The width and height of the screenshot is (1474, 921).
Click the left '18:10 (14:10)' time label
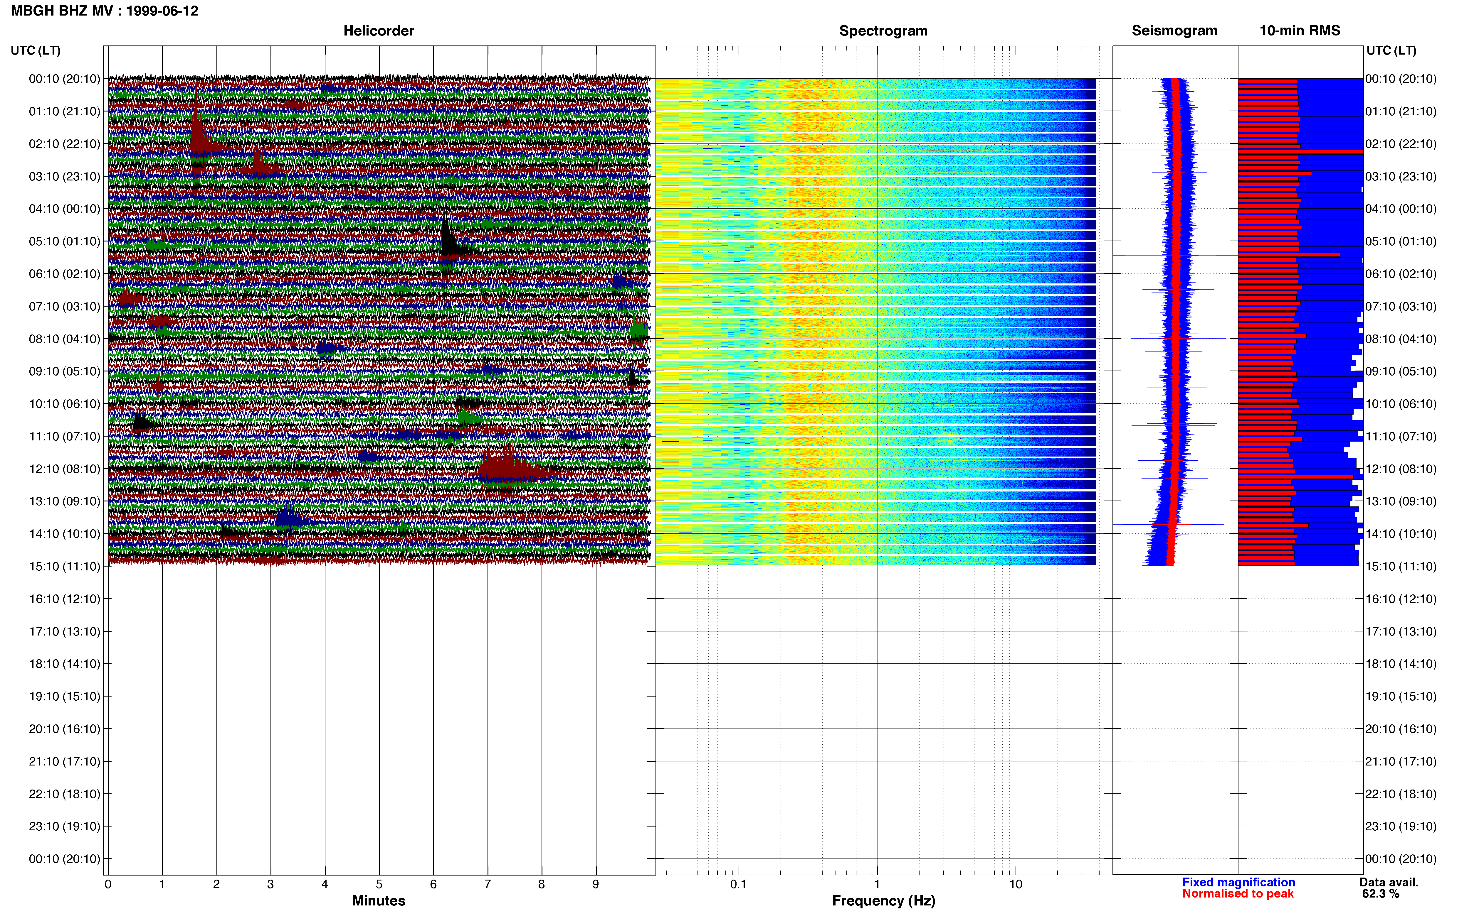65,664
